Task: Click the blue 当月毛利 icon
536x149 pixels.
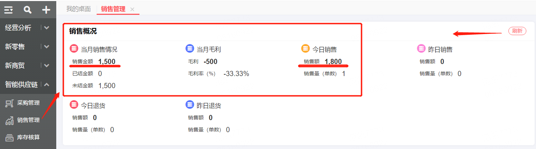Action: click(190, 49)
